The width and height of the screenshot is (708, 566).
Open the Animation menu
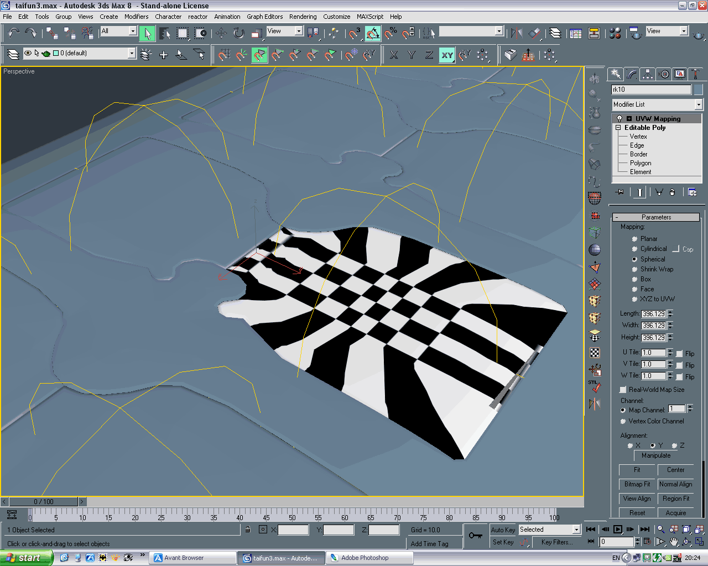tap(227, 17)
